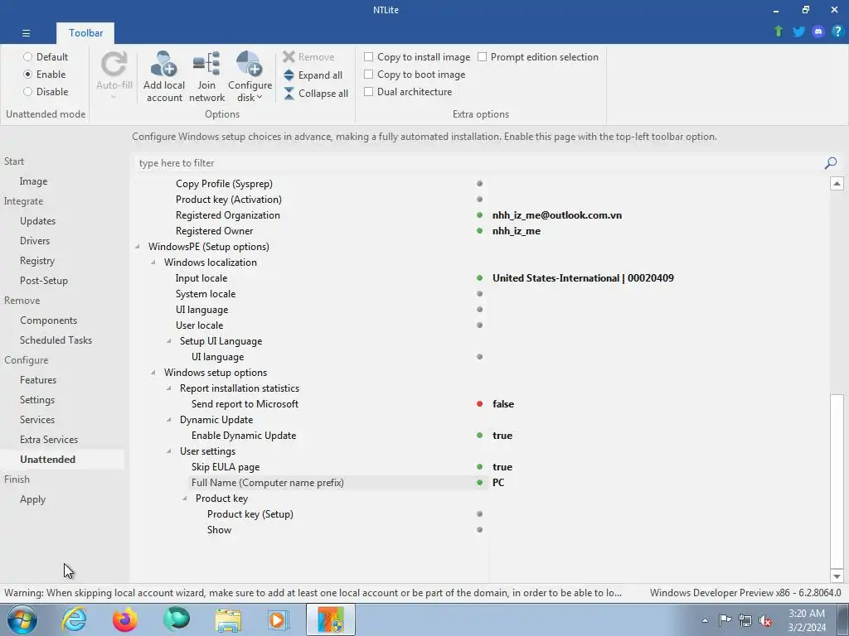The width and height of the screenshot is (849, 636).
Task: Click the filter search magnifier icon
Action: pyautogui.click(x=831, y=163)
